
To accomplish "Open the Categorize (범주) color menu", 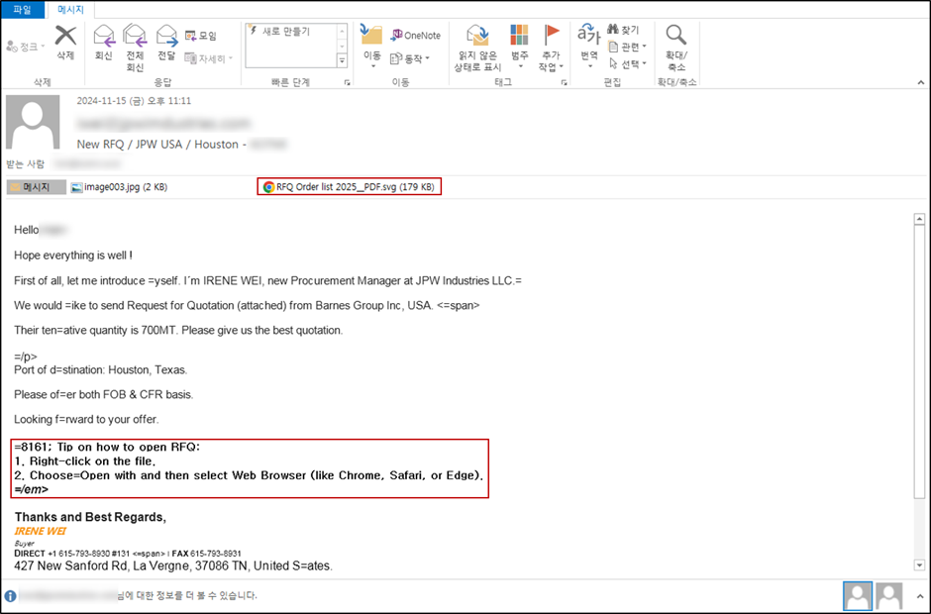I will point(520,47).
